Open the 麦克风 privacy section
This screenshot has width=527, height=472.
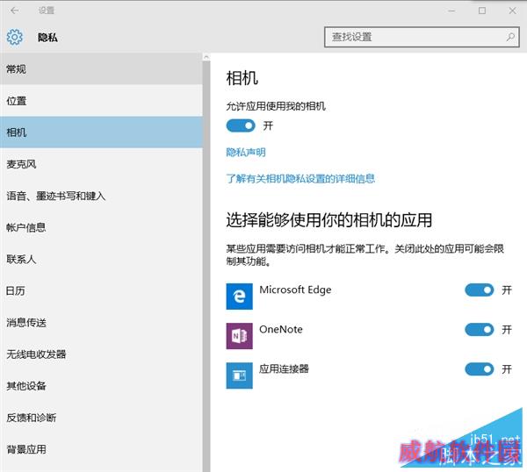click(101, 164)
